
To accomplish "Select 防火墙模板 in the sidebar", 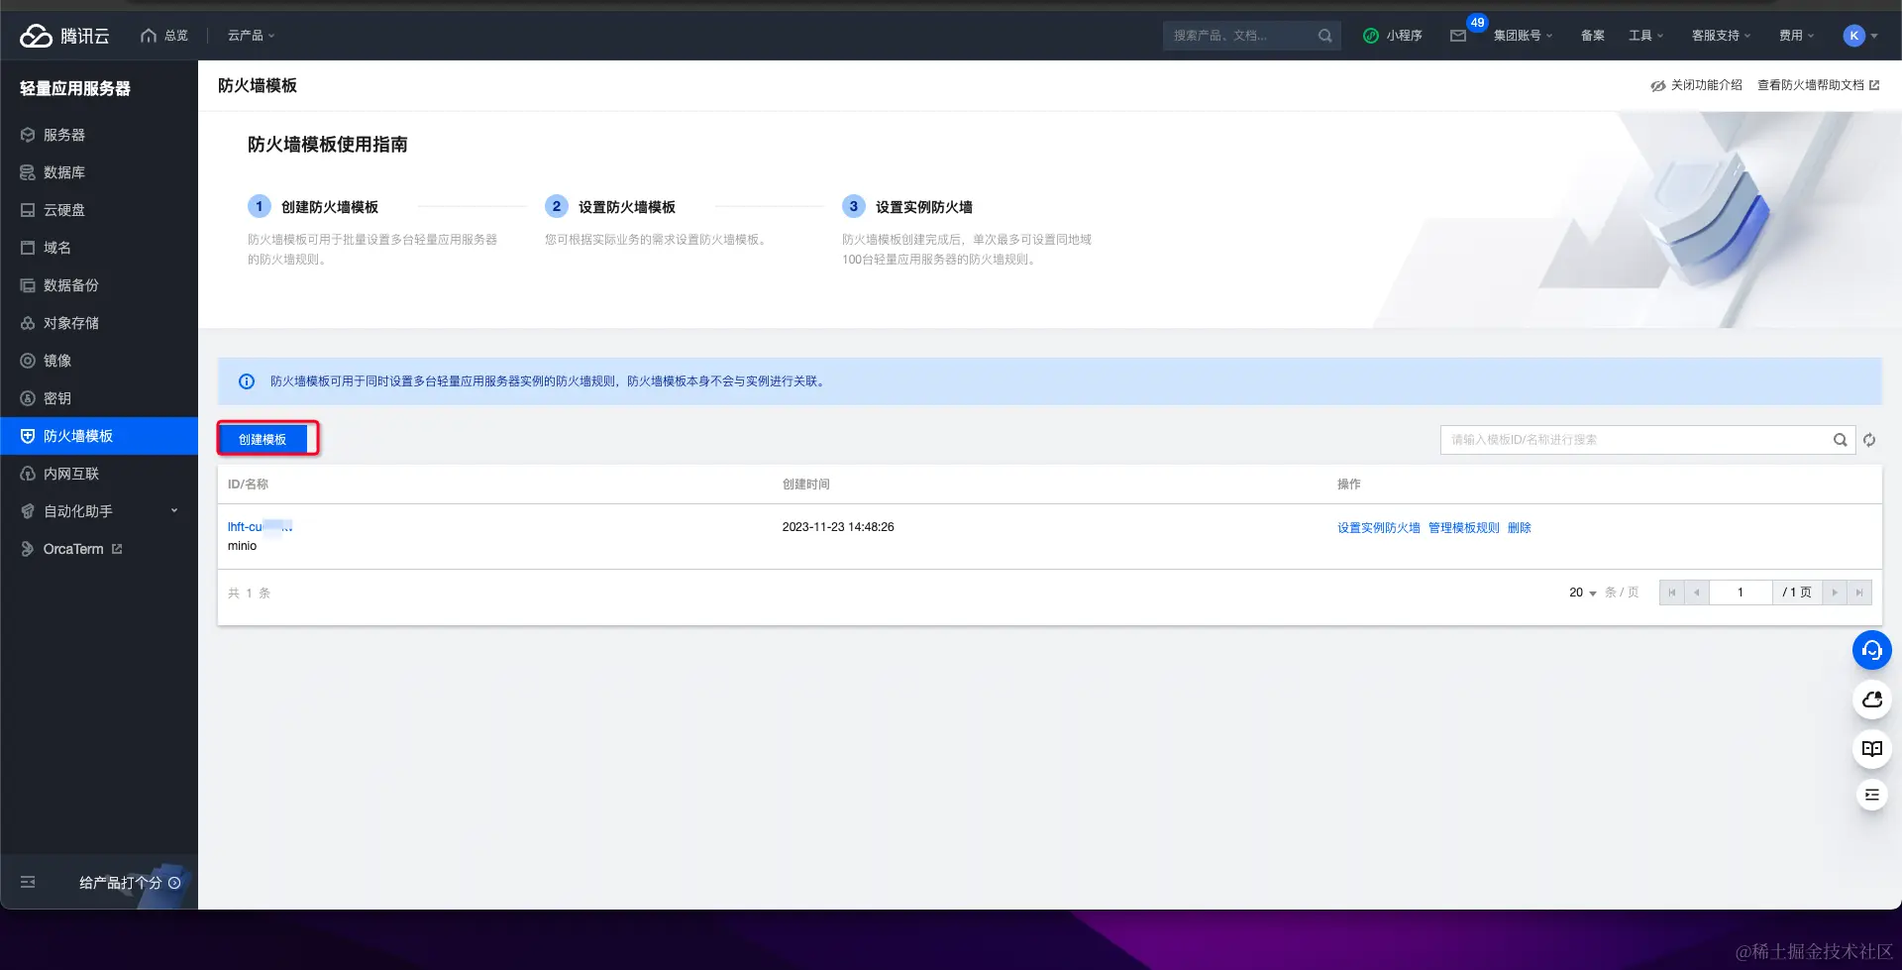I will click(x=99, y=436).
